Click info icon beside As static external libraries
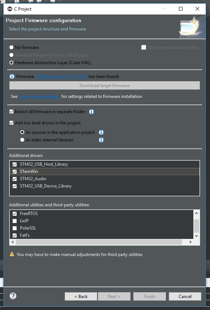210x310 pixels. point(101,140)
